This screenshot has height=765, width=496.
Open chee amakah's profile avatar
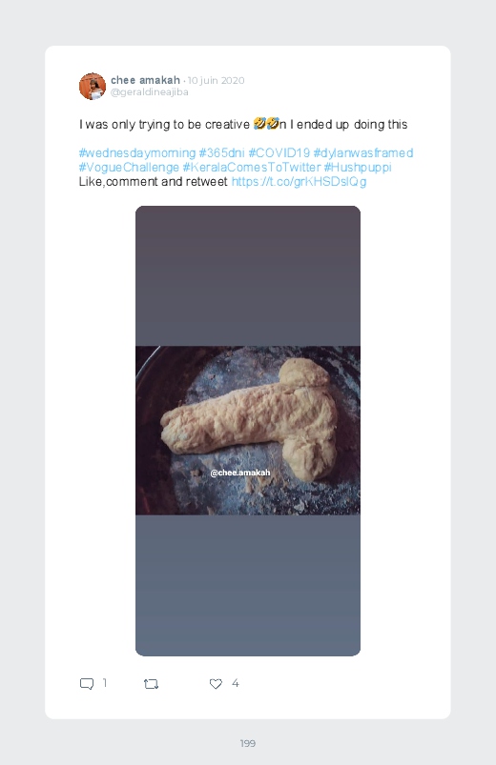click(x=93, y=87)
